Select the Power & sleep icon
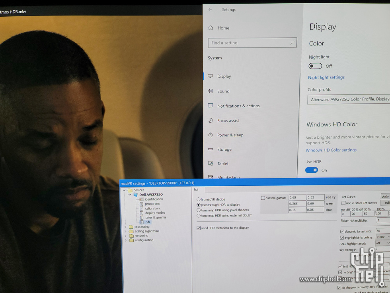 [211, 135]
